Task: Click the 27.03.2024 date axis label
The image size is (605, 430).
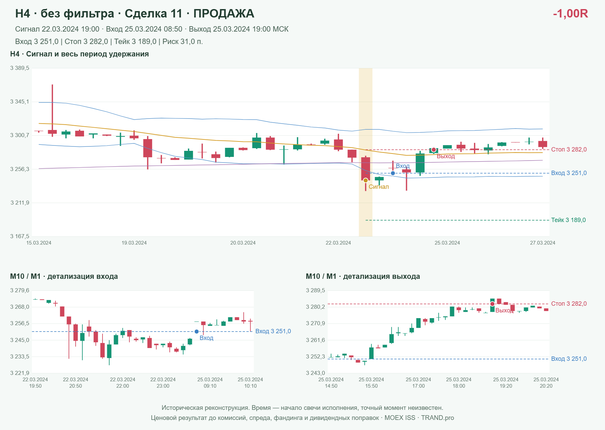Action: 543,243
